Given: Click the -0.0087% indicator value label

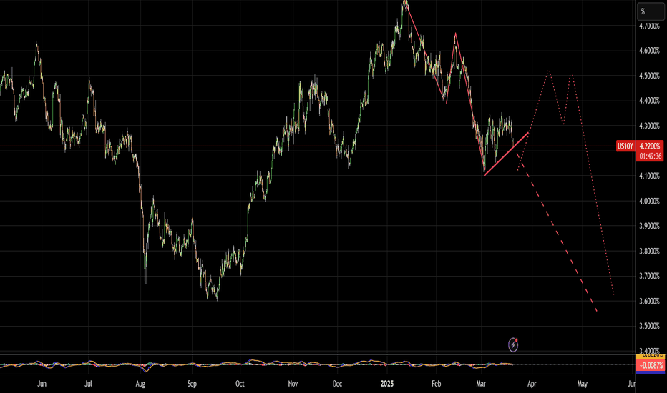Looking at the screenshot, I should coord(650,365).
